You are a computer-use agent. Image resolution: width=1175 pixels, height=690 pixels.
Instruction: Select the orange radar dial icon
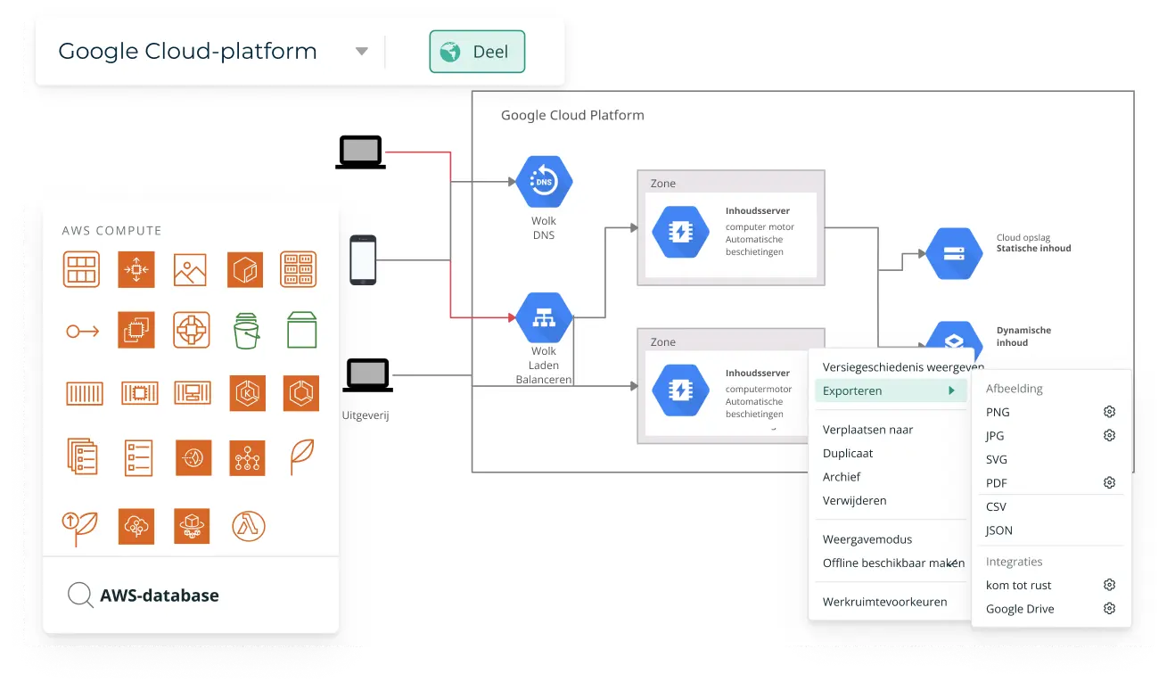(193, 456)
